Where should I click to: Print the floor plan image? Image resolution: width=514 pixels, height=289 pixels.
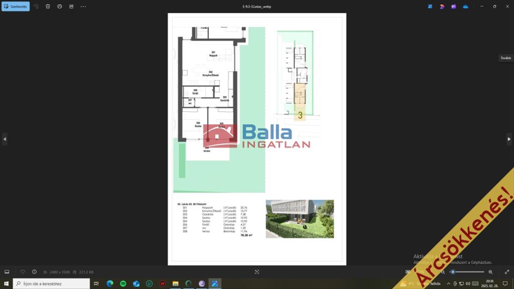point(60,6)
